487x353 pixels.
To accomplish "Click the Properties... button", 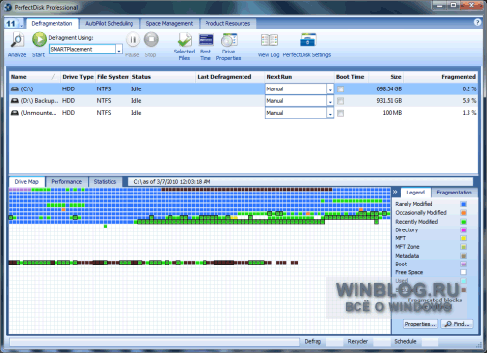I will 421,324.
